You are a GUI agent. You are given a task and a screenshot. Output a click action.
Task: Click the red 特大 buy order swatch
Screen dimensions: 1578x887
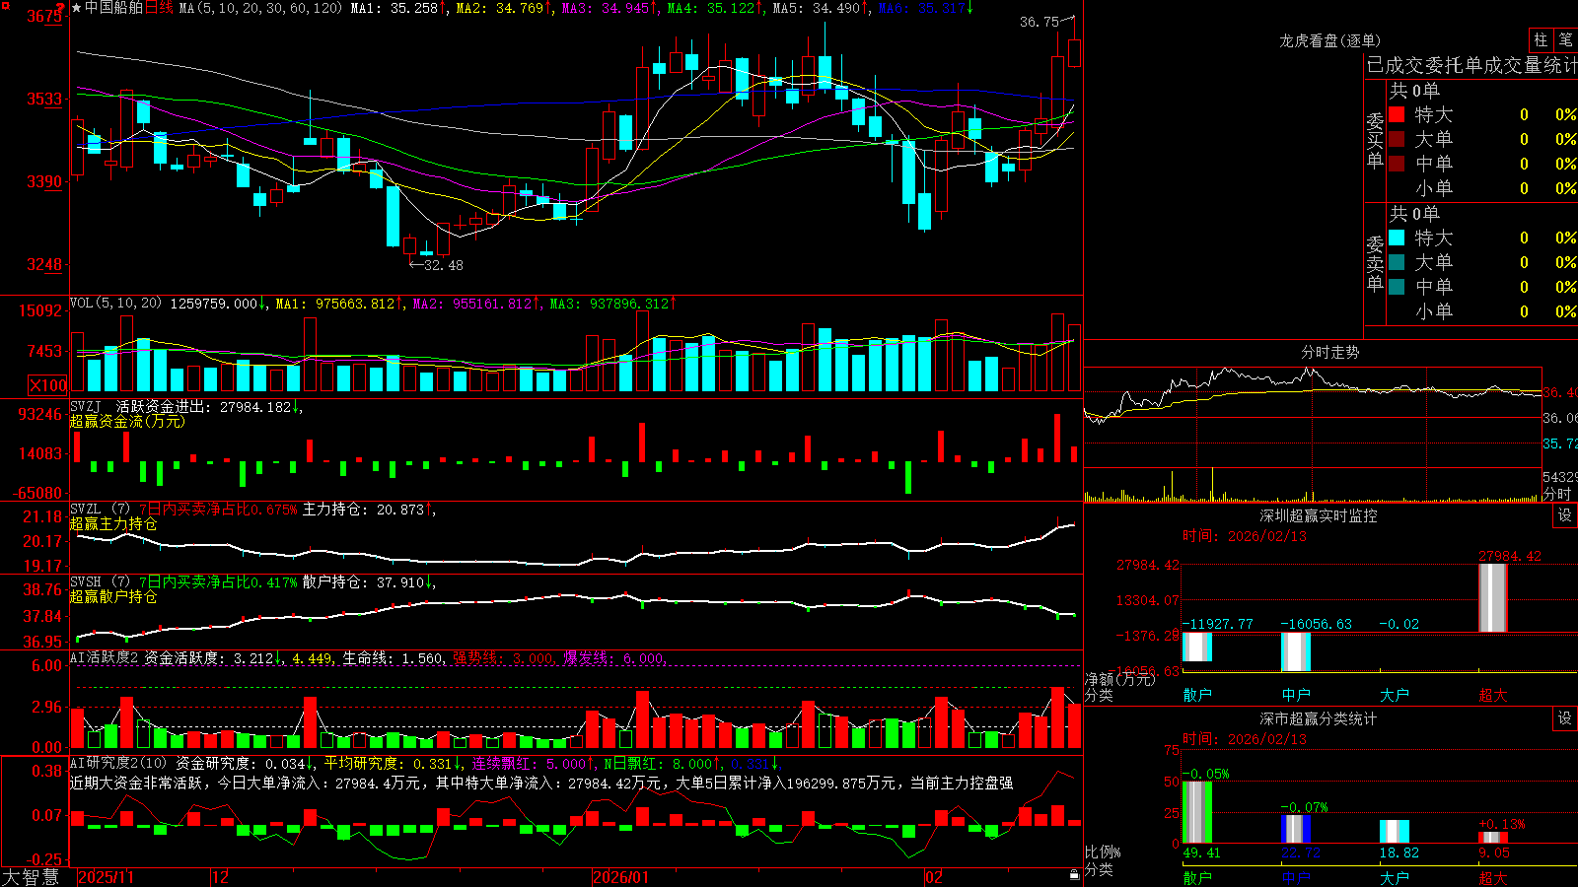pyautogui.click(x=1397, y=114)
